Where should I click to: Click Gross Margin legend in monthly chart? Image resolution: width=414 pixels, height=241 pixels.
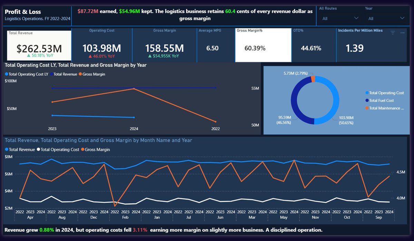(x=95, y=150)
